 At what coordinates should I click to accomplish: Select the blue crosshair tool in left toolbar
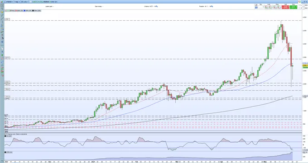click(2, 42)
